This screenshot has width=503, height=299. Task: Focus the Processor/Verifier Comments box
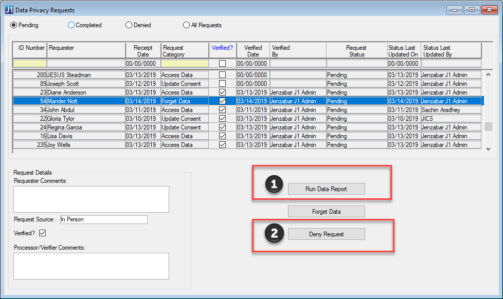pos(91,266)
